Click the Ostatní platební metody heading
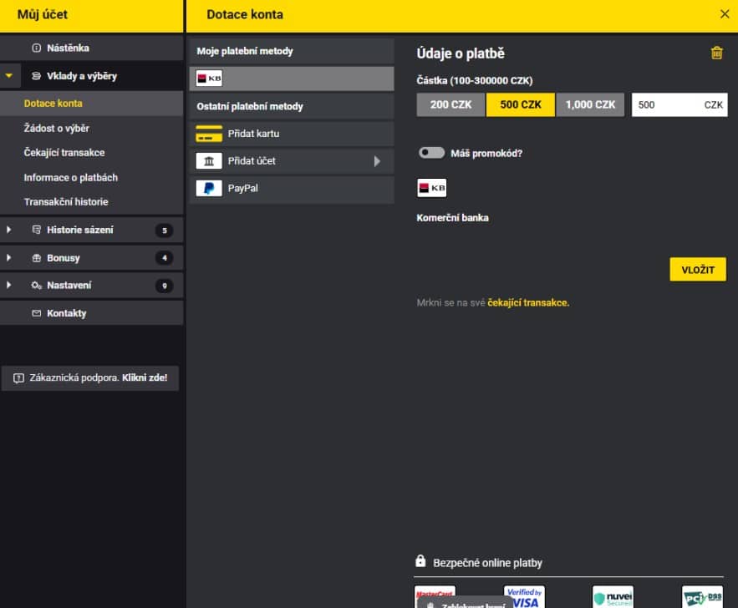738x608 pixels. coord(250,106)
